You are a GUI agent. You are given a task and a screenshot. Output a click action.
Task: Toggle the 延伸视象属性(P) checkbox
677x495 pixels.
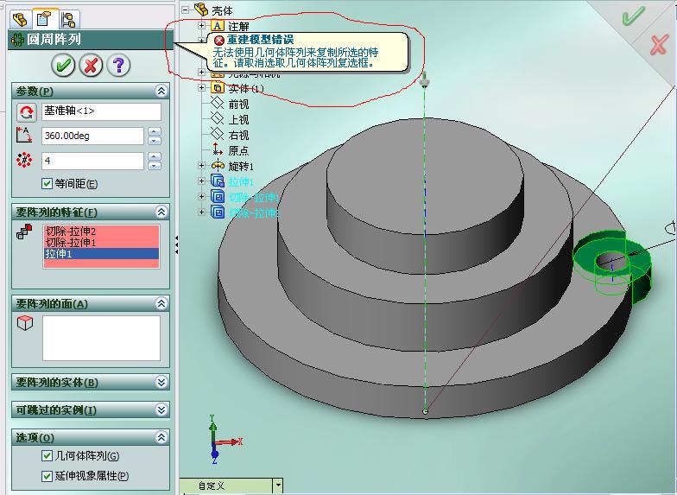tap(47, 476)
